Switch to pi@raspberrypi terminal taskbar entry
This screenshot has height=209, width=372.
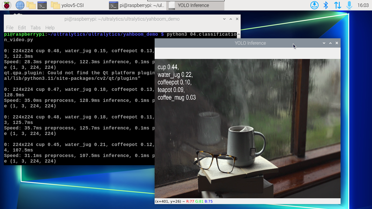pos(137,5)
